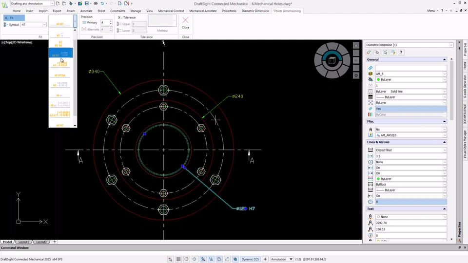Click the Select entities cursor icon
Image resolution: width=468 pixels, height=263 pixels.
coord(377,52)
